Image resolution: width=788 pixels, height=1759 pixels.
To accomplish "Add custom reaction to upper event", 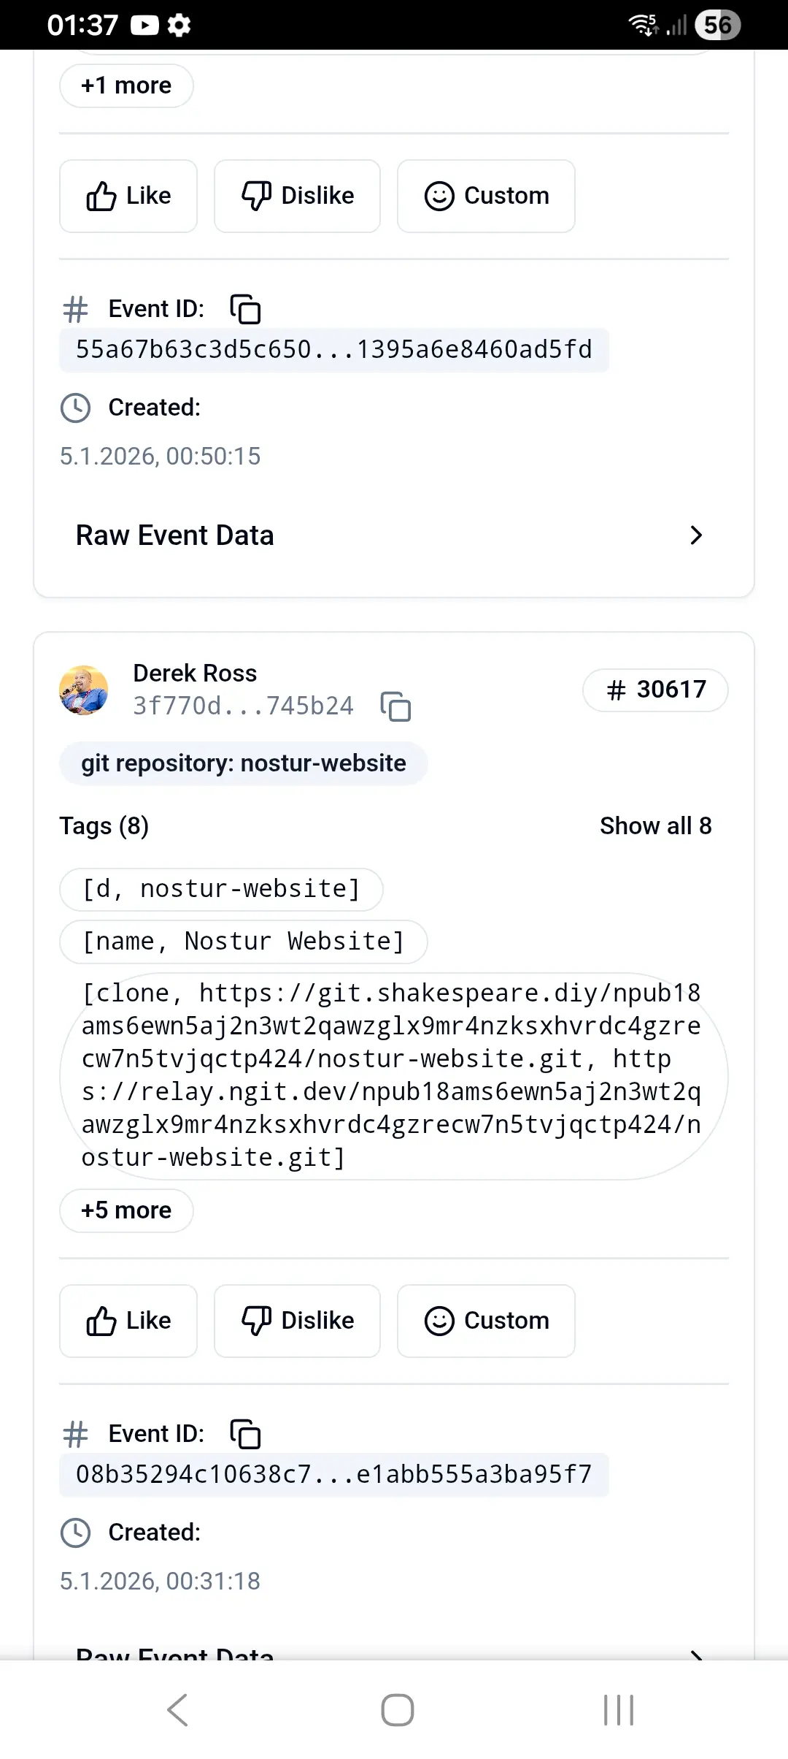I will coord(486,196).
